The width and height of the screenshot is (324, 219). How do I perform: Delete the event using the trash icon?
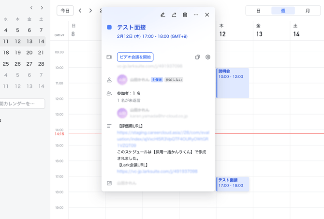185,15
